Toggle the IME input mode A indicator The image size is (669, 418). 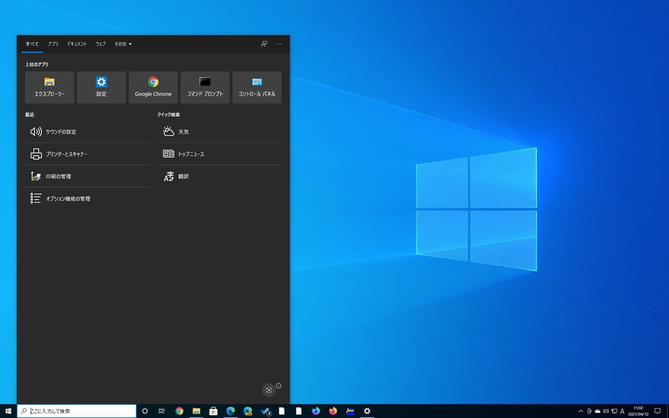(x=622, y=411)
